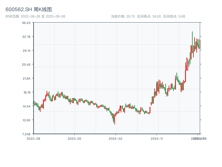Image resolution: width=222 pixels, height=167 pixels.
Task: Click the 25.49 y-axis tick label
Action: (x=26, y=64)
